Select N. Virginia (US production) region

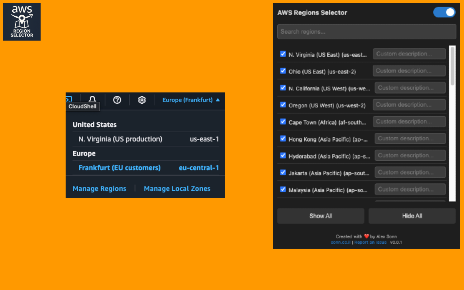(x=146, y=139)
